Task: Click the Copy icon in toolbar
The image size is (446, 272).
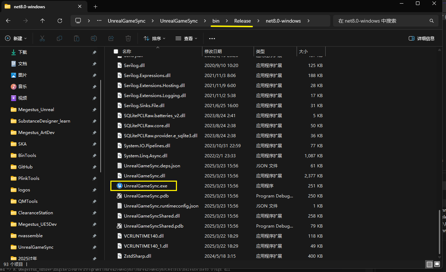Action: click(x=59, y=38)
